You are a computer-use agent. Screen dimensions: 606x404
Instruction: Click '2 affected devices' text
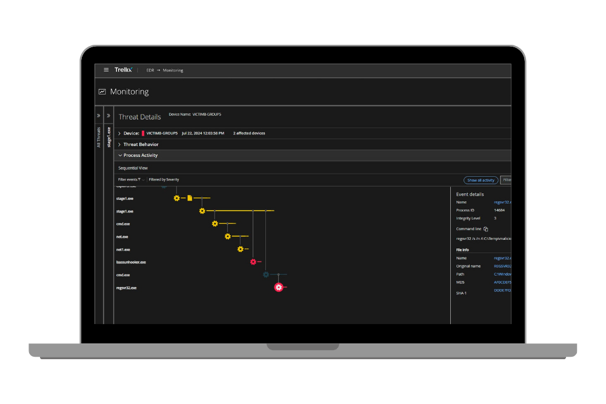(x=249, y=133)
